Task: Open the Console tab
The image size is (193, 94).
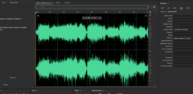Action: [x=67, y=3]
